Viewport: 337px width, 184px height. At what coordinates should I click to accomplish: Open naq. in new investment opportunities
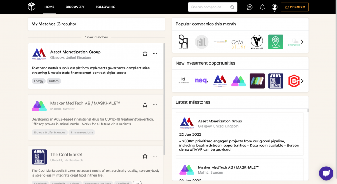(201, 80)
